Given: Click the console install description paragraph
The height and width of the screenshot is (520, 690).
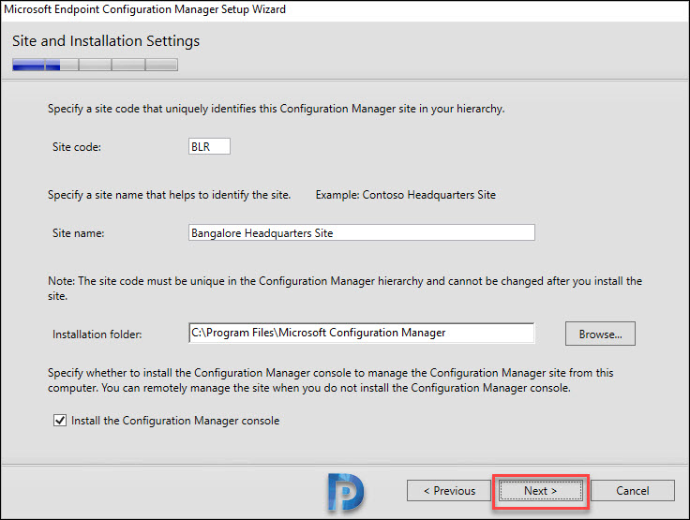Looking at the screenshot, I should (x=330, y=380).
